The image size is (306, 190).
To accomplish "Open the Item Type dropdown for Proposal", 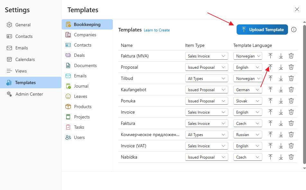I will click(206, 67).
